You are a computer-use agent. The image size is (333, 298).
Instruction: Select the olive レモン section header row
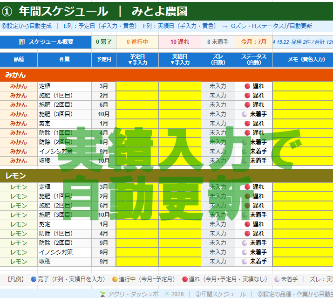coord(167,176)
